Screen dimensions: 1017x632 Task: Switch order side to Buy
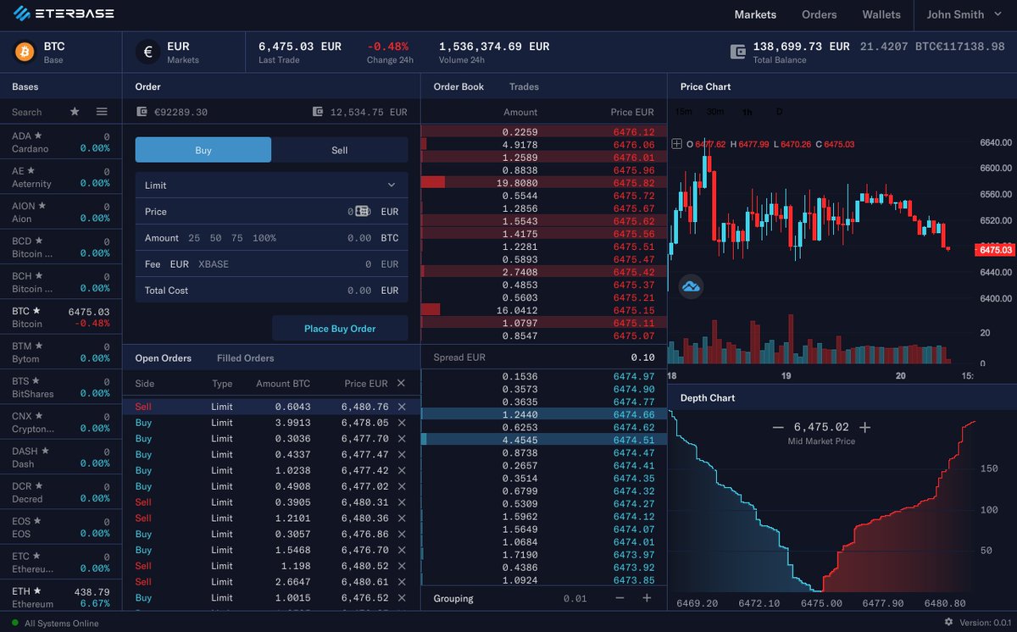click(203, 150)
